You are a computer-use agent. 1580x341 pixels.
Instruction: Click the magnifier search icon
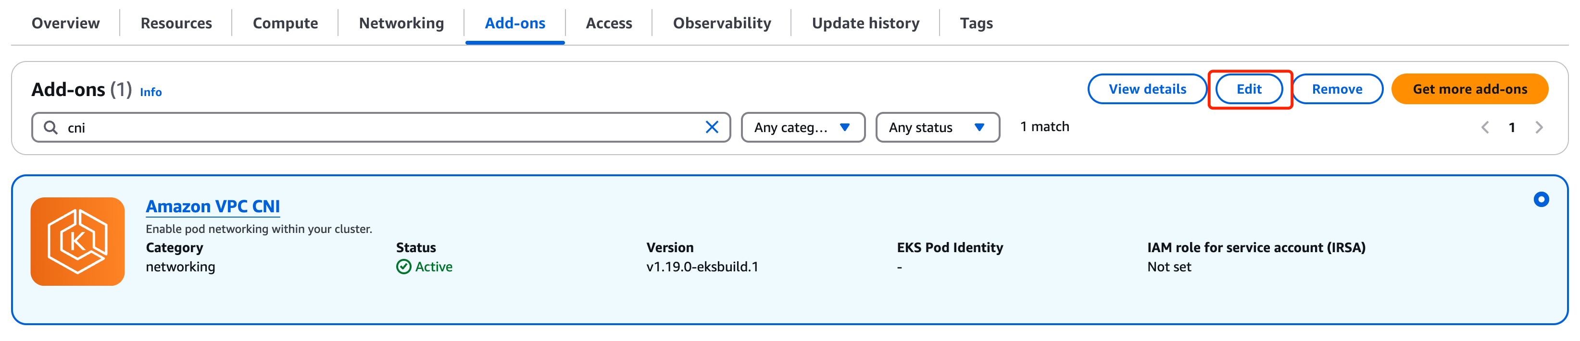(x=51, y=127)
